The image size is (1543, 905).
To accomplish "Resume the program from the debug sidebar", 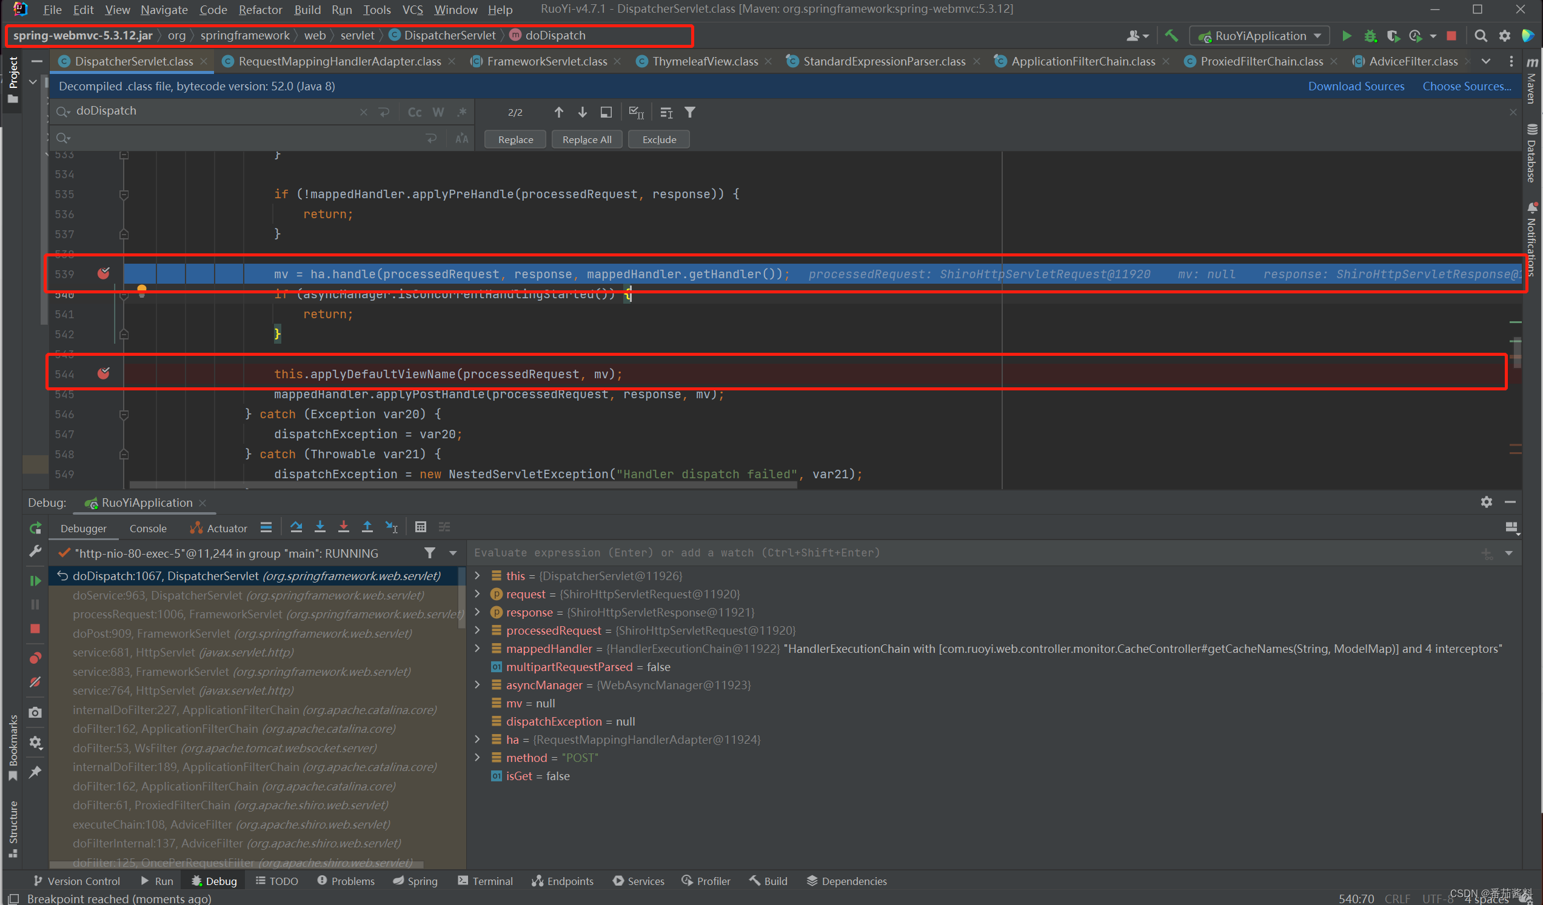I will point(36,581).
